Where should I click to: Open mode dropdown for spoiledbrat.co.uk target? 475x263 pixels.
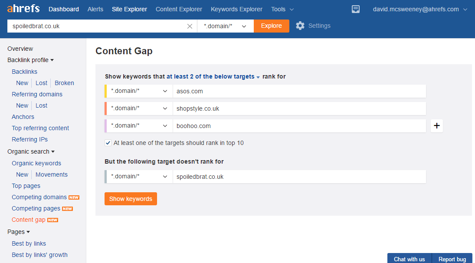click(139, 176)
